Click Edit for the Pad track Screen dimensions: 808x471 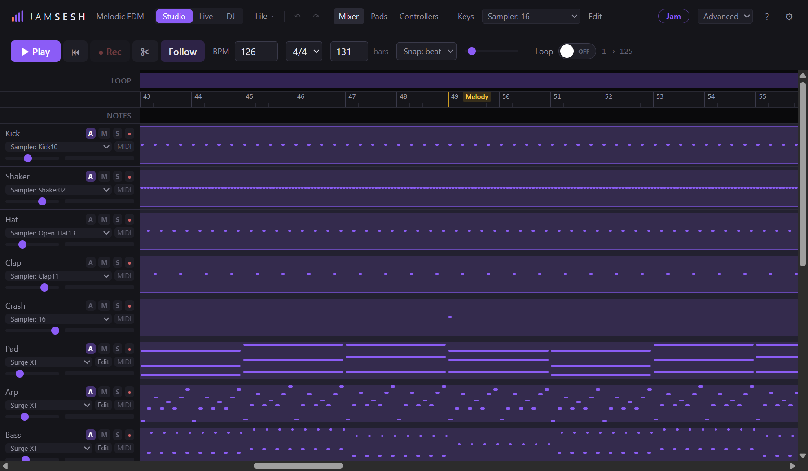[103, 362]
